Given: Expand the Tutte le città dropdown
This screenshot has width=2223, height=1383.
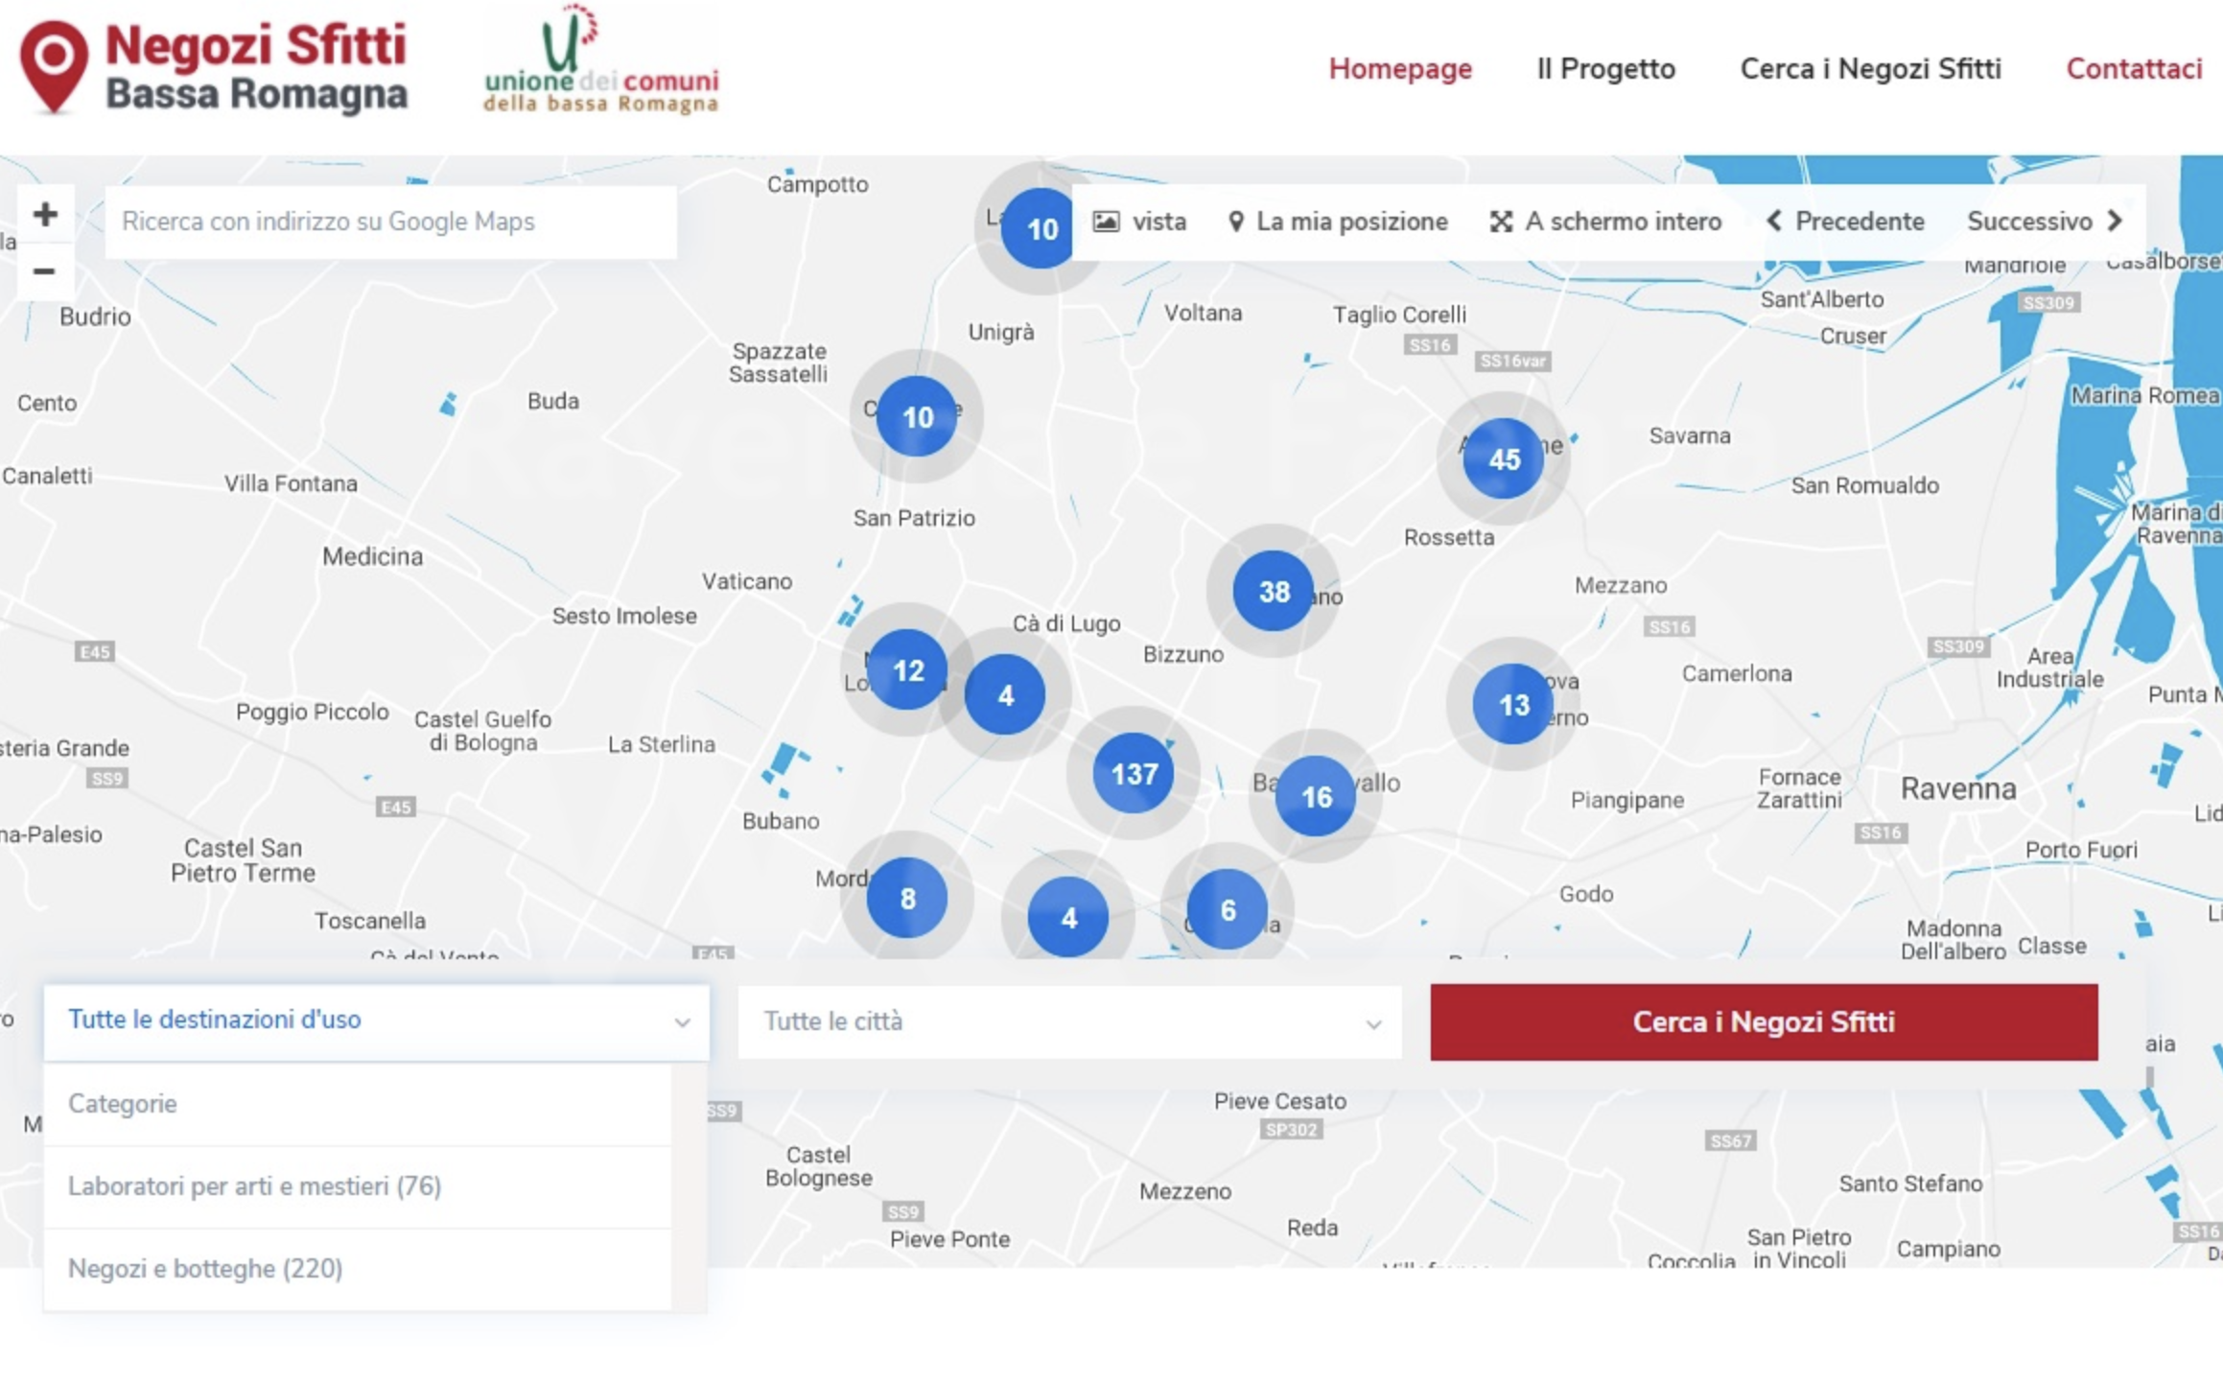Looking at the screenshot, I should click(1069, 1022).
